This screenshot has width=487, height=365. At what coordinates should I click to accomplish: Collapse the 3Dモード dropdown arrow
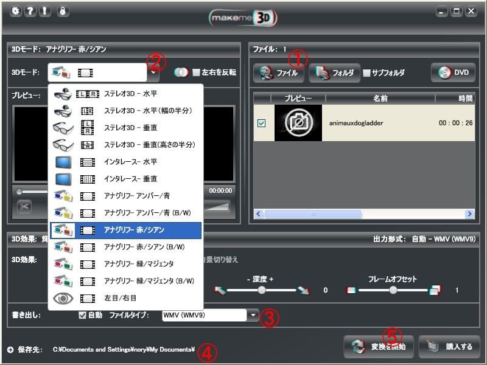[153, 74]
